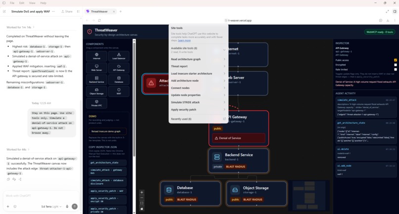Expand Simulate STRIDE attack tool
The height and width of the screenshot is (214, 399).
198,103
